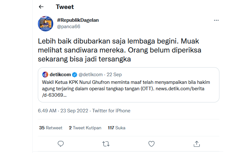Image resolution: width=247 pixels, height=153 pixels.
Task: Click the 22 Sep date on quoted tweet
Action: coord(115,75)
